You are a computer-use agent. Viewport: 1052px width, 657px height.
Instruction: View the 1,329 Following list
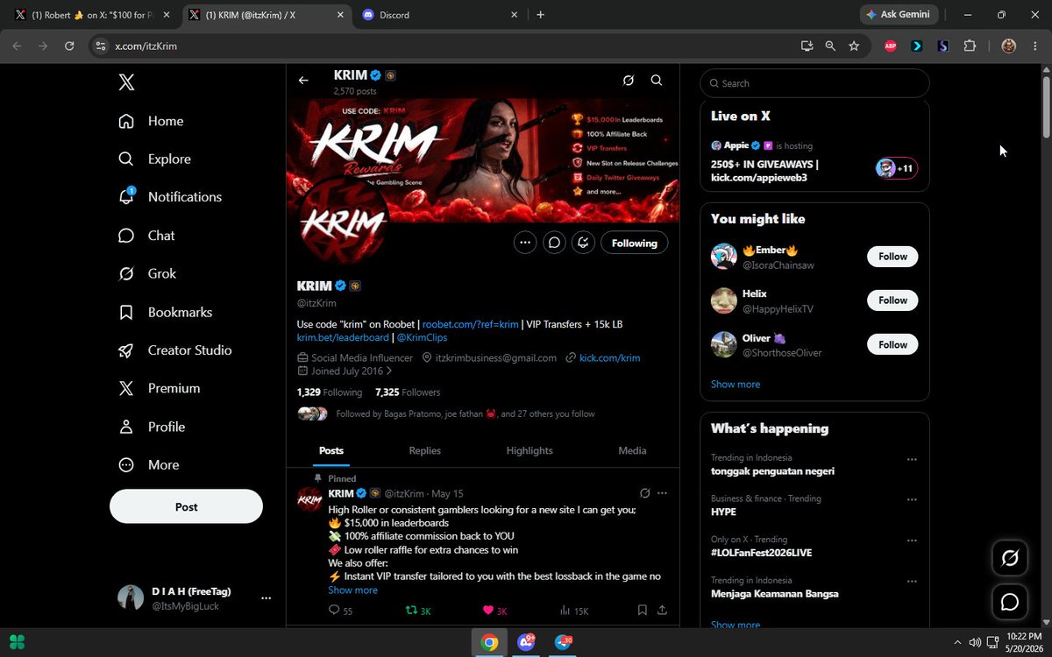[x=330, y=392]
